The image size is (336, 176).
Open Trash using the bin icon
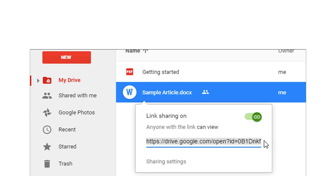coord(47,164)
